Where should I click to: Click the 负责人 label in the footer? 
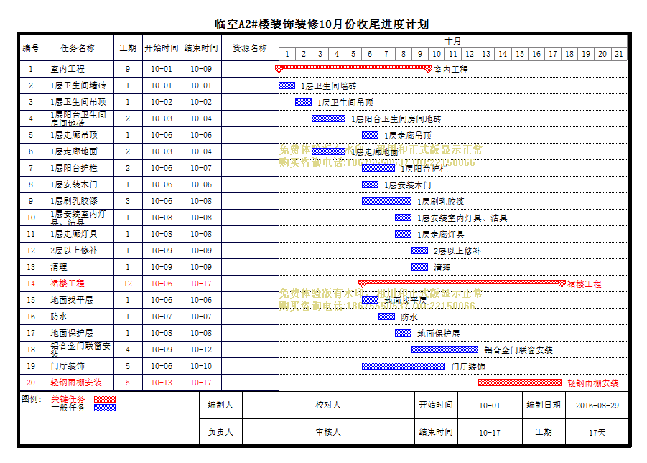[220, 432]
